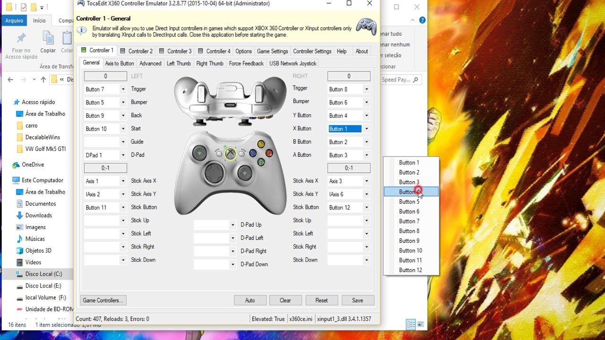The image size is (605, 340).
Task: Click the D-pad on the controller image
Action: point(215,173)
